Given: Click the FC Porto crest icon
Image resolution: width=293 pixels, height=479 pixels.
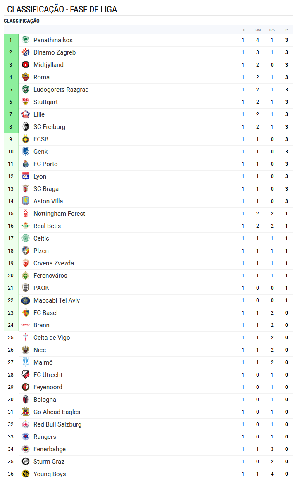Looking at the screenshot, I should [26, 164].
